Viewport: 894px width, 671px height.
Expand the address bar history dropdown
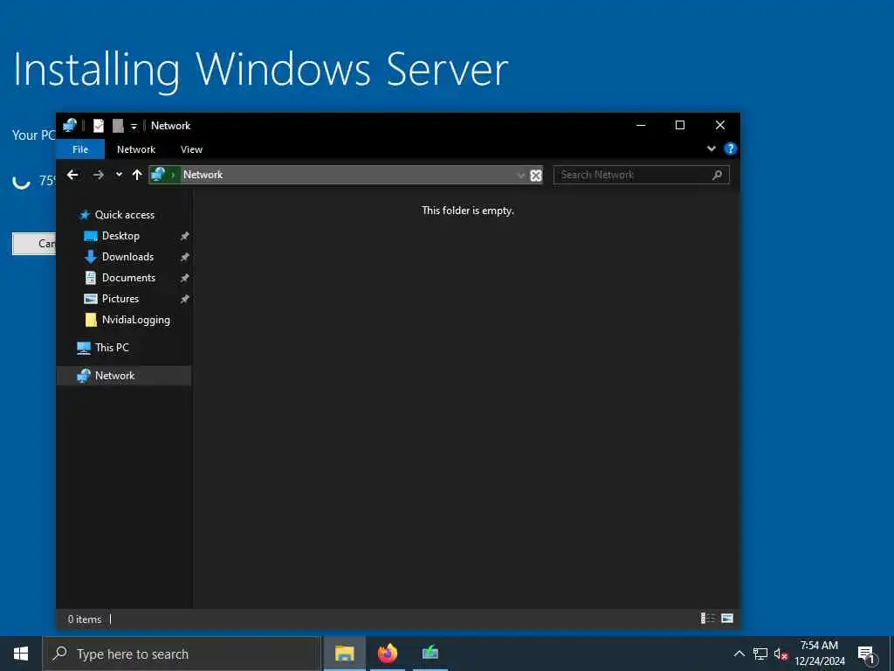click(x=520, y=175)
